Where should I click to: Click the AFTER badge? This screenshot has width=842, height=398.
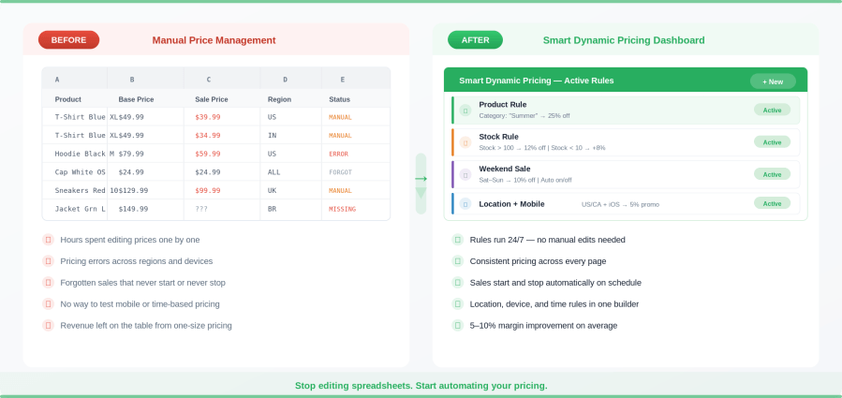click(475, 39)
